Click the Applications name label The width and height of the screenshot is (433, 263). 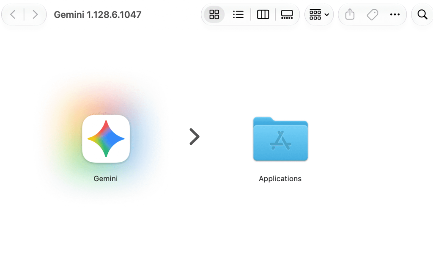point(280,179)
